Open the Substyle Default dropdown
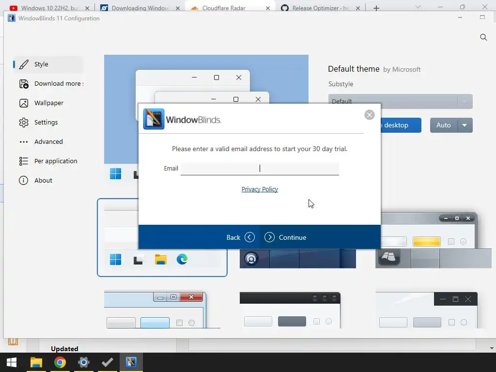The width and height of the screenshot is (496, 372). [400, 101]
